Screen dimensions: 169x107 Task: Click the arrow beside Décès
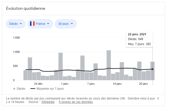coord(21,24)
